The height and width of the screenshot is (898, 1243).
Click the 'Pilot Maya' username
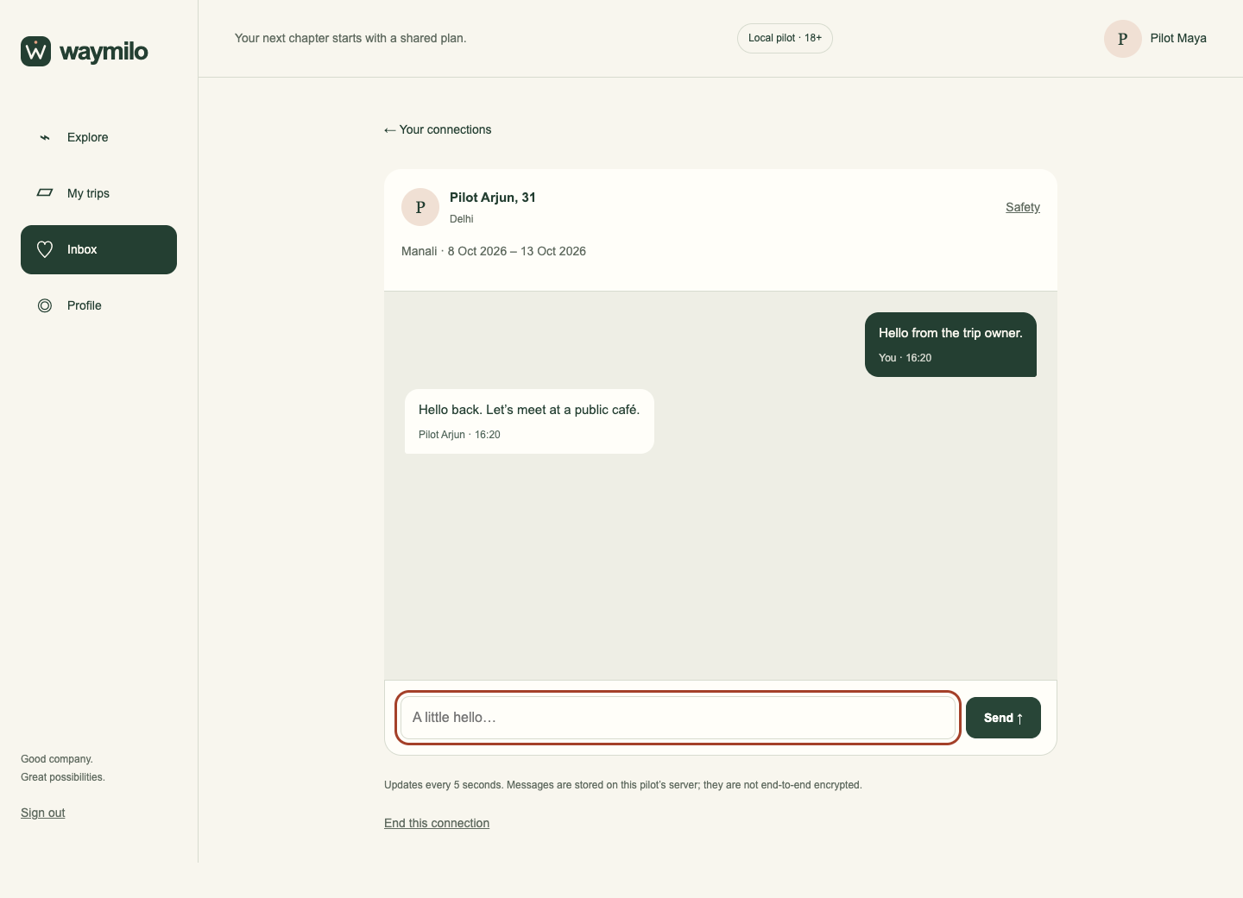pyautogui.click(x=1178, y=38)
